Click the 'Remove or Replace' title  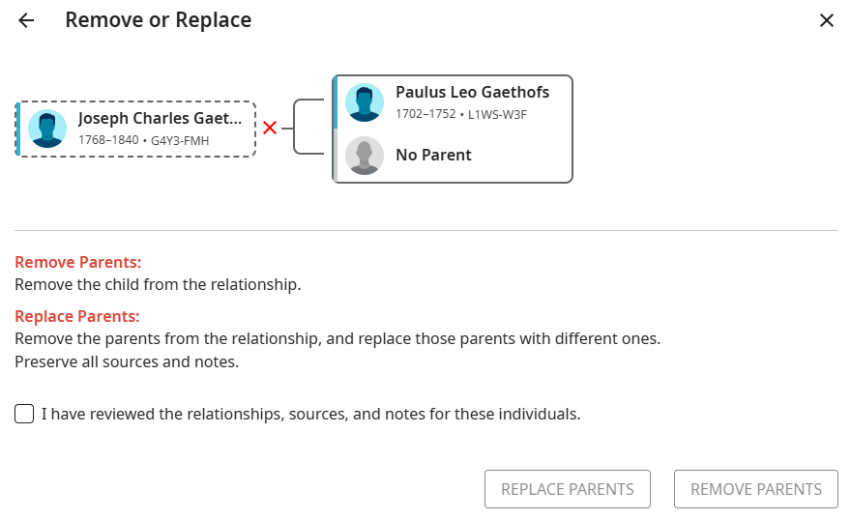point(158,20)
